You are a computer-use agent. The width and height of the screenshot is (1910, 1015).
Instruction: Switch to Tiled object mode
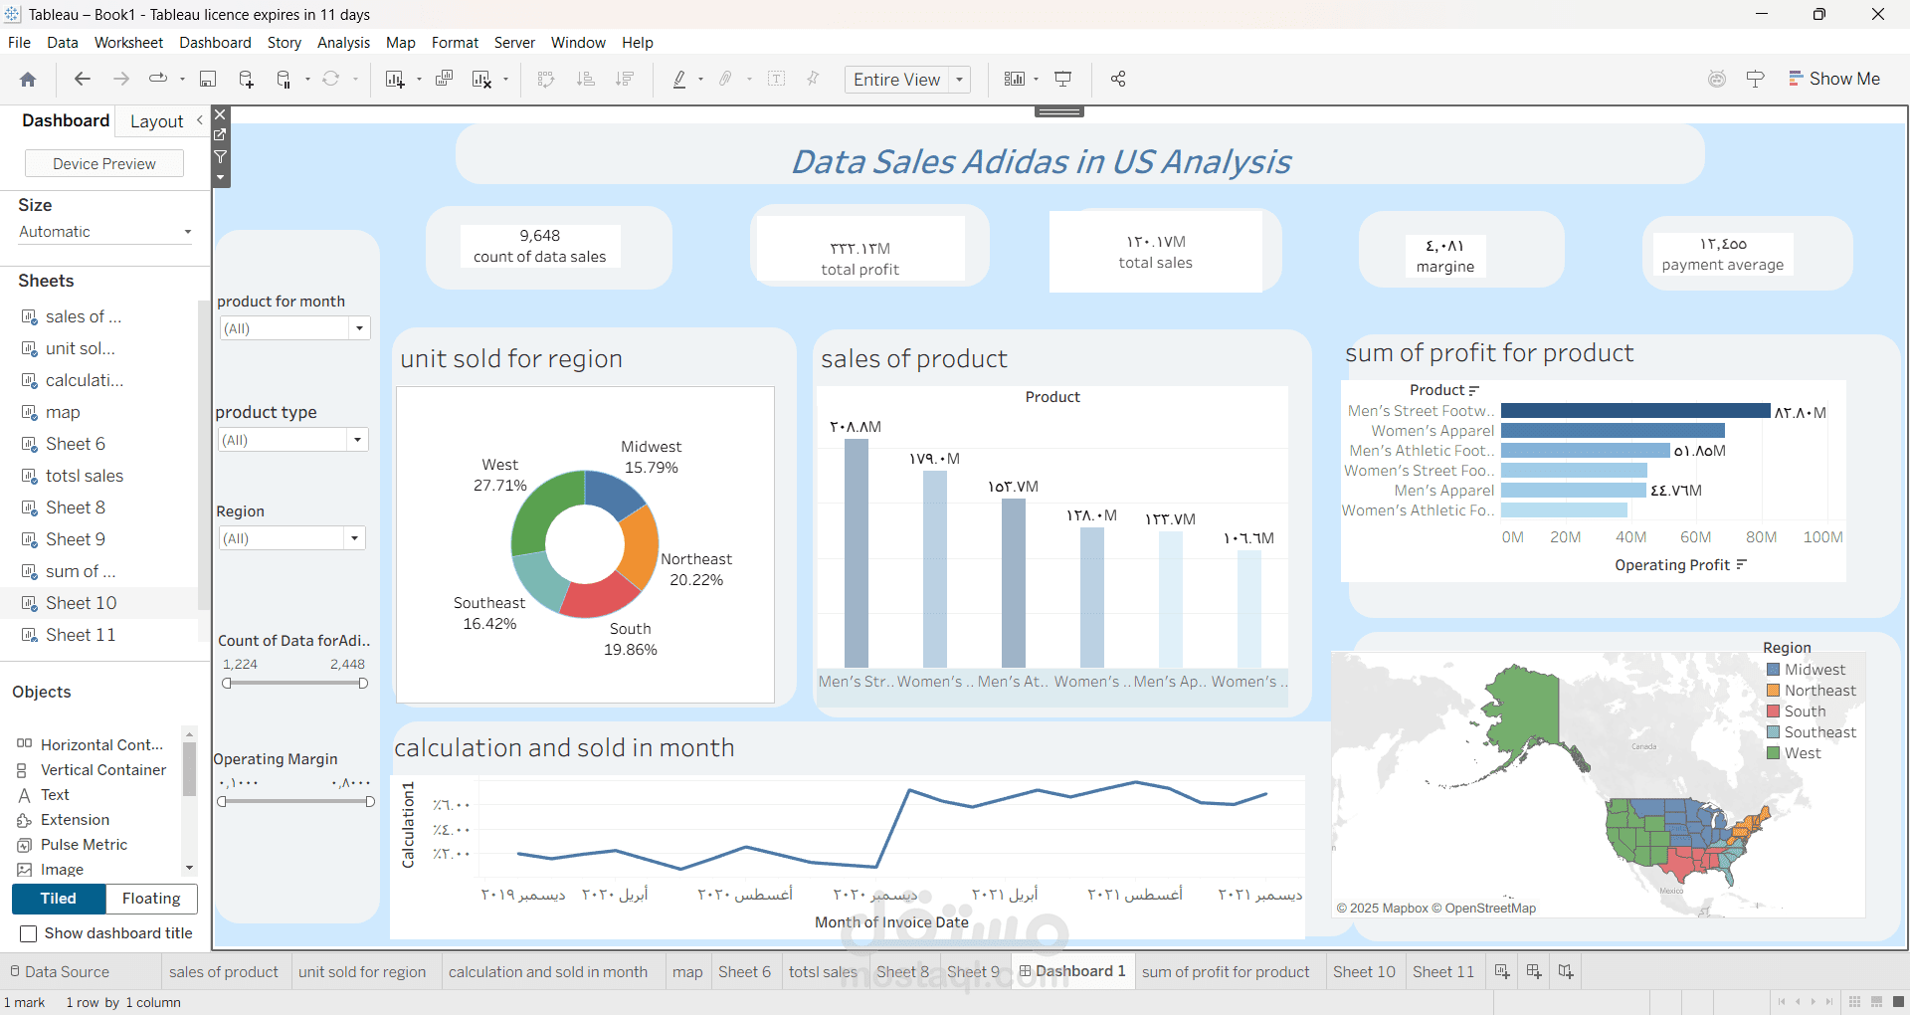click(x=58, y=899)
